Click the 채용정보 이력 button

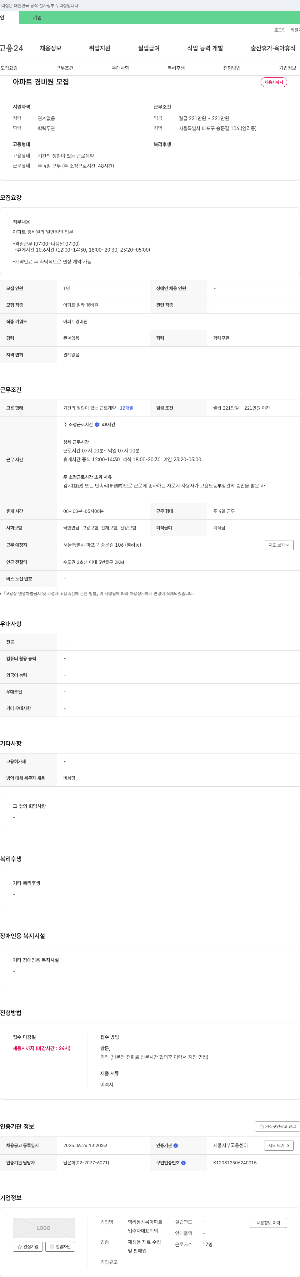[268, 1223]
